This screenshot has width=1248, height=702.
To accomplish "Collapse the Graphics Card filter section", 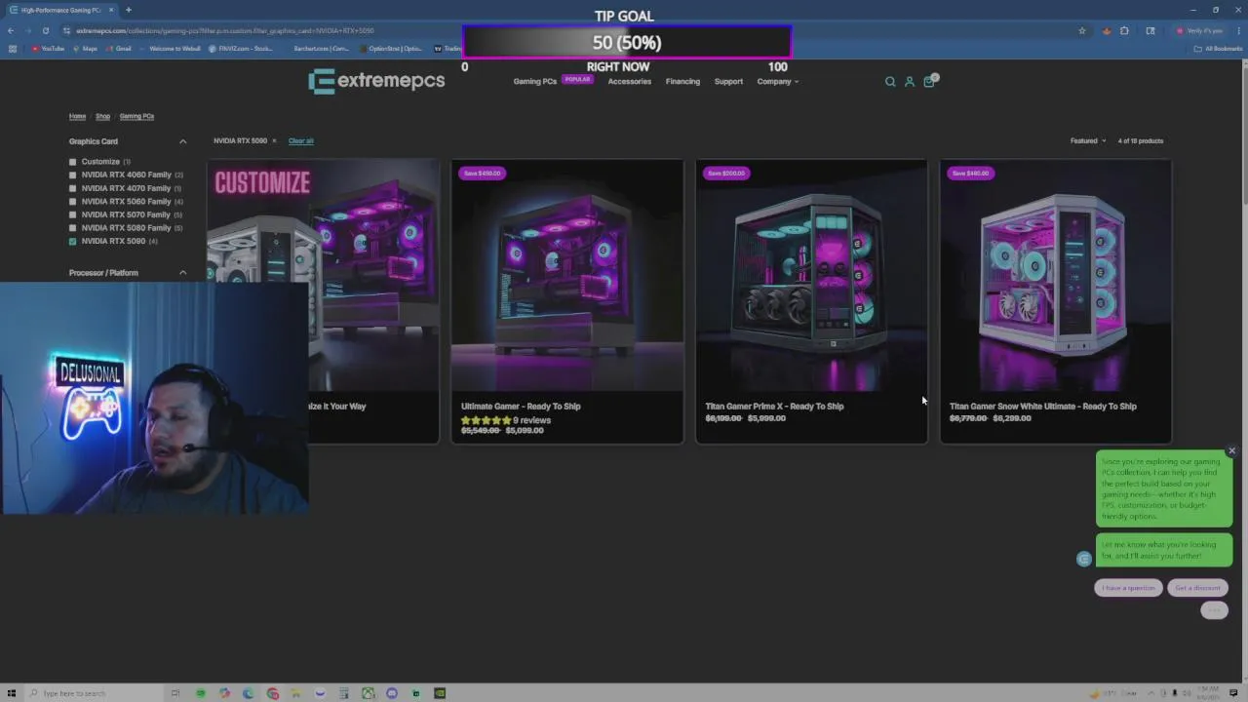I will click(182, 141).
